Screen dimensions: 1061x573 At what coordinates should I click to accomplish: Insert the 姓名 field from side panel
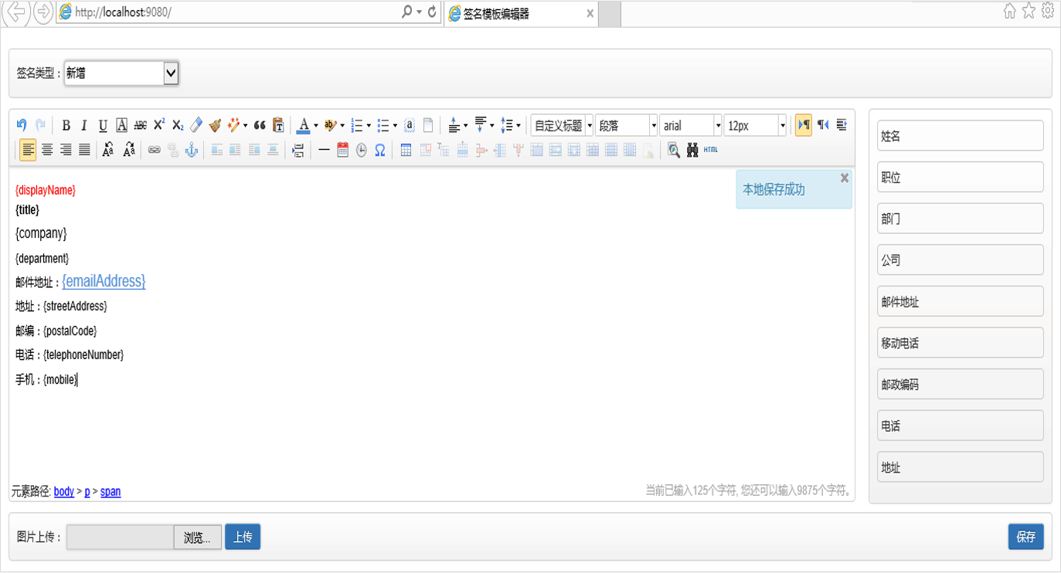(x=960, y=136)
